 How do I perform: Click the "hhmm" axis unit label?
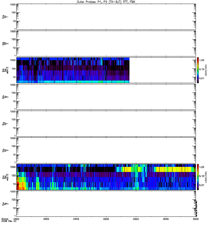tap(5, 219)
